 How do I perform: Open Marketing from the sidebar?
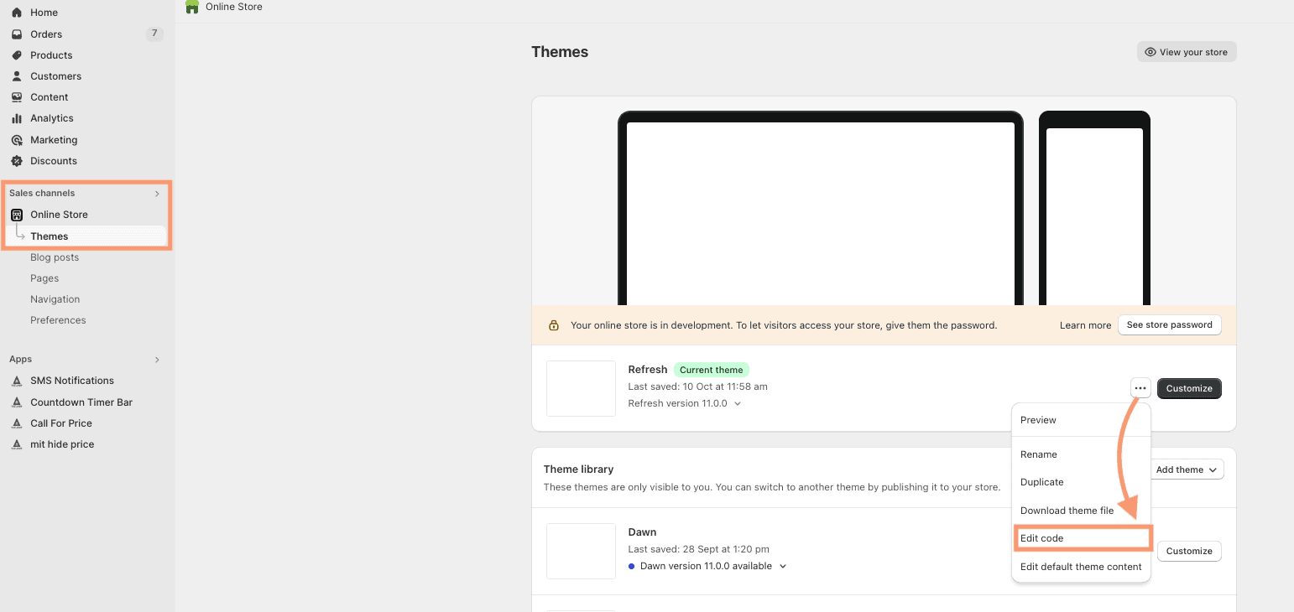54,140
